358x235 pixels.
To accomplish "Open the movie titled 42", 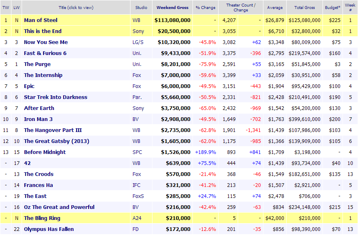I will pyautogui.click(x=27, y=163).
